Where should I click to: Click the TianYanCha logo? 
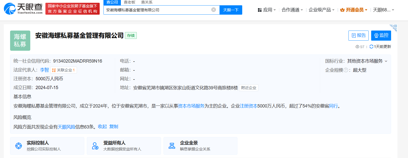(x=23, y=9)
